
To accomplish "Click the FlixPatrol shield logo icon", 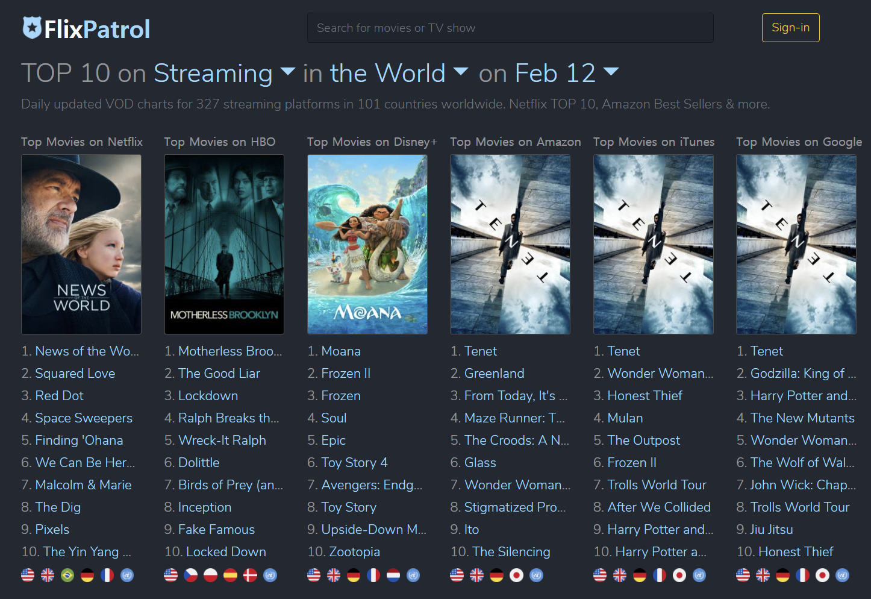I will 32,28.
